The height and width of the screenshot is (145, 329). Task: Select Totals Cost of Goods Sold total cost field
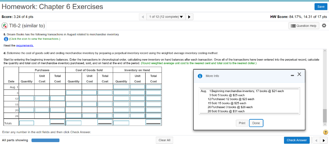tap(105, 122)
